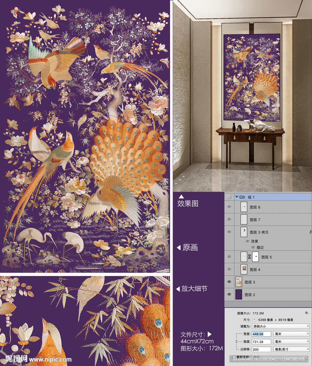
Task: Click the 图像大小 172.2M value
Action: (258, 313)
